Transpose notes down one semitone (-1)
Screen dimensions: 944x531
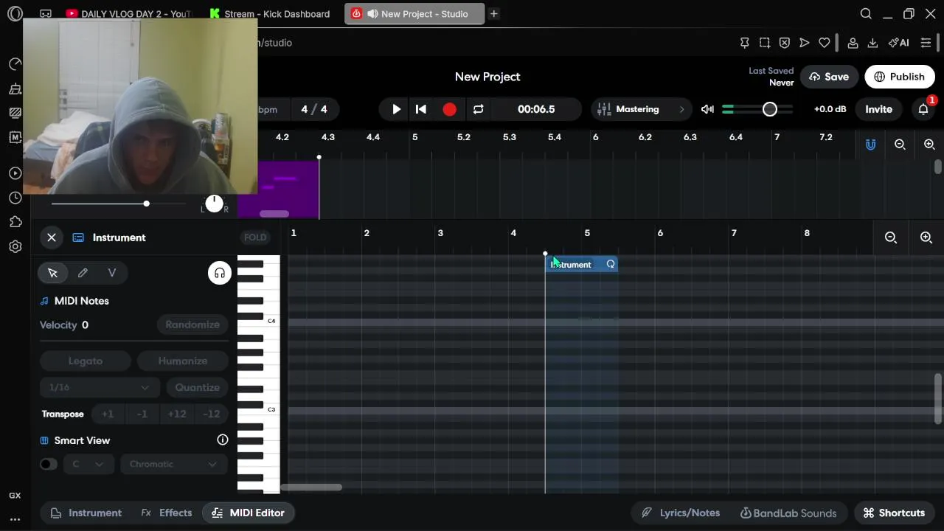142,414
